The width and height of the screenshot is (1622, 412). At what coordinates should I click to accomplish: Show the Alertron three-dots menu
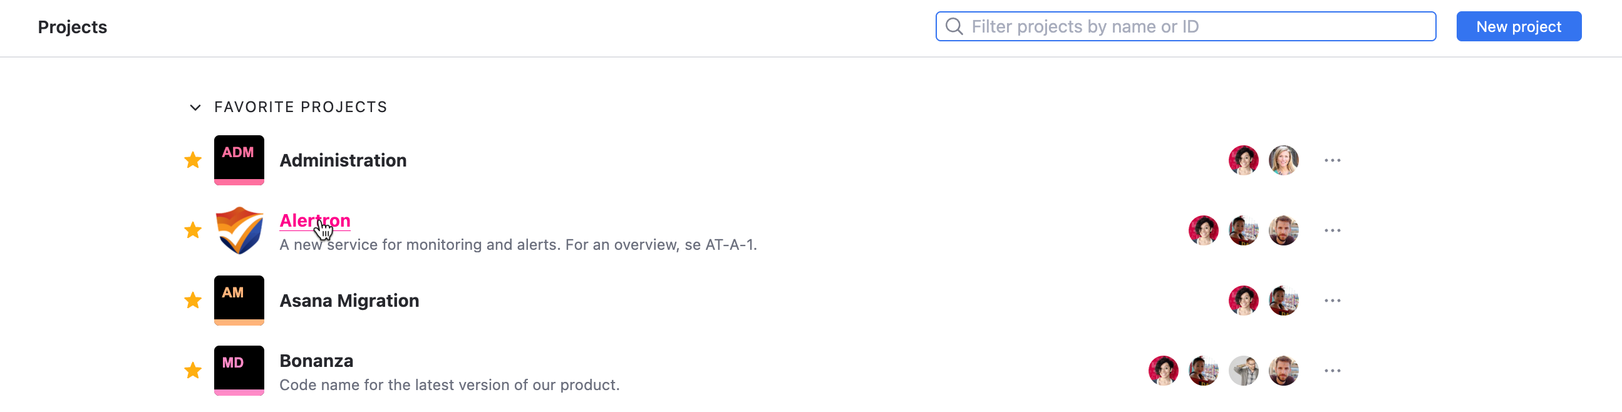click(1331, 230)
